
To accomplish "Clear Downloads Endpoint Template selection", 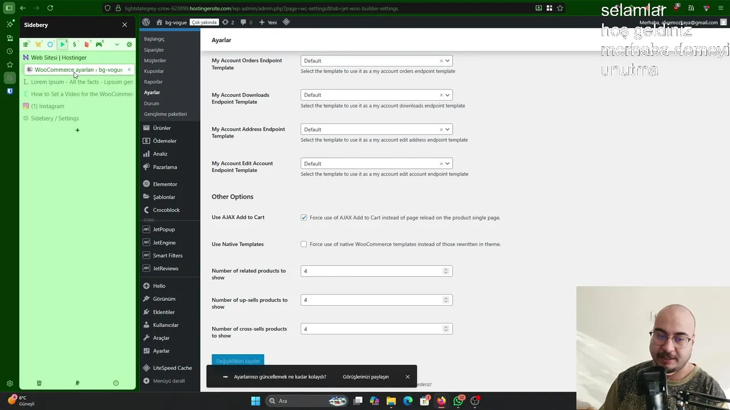I will tap(441, 95).
